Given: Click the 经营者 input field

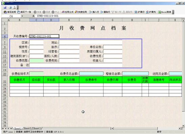Looking at the screenshot, I should click(x=69, y=51).
